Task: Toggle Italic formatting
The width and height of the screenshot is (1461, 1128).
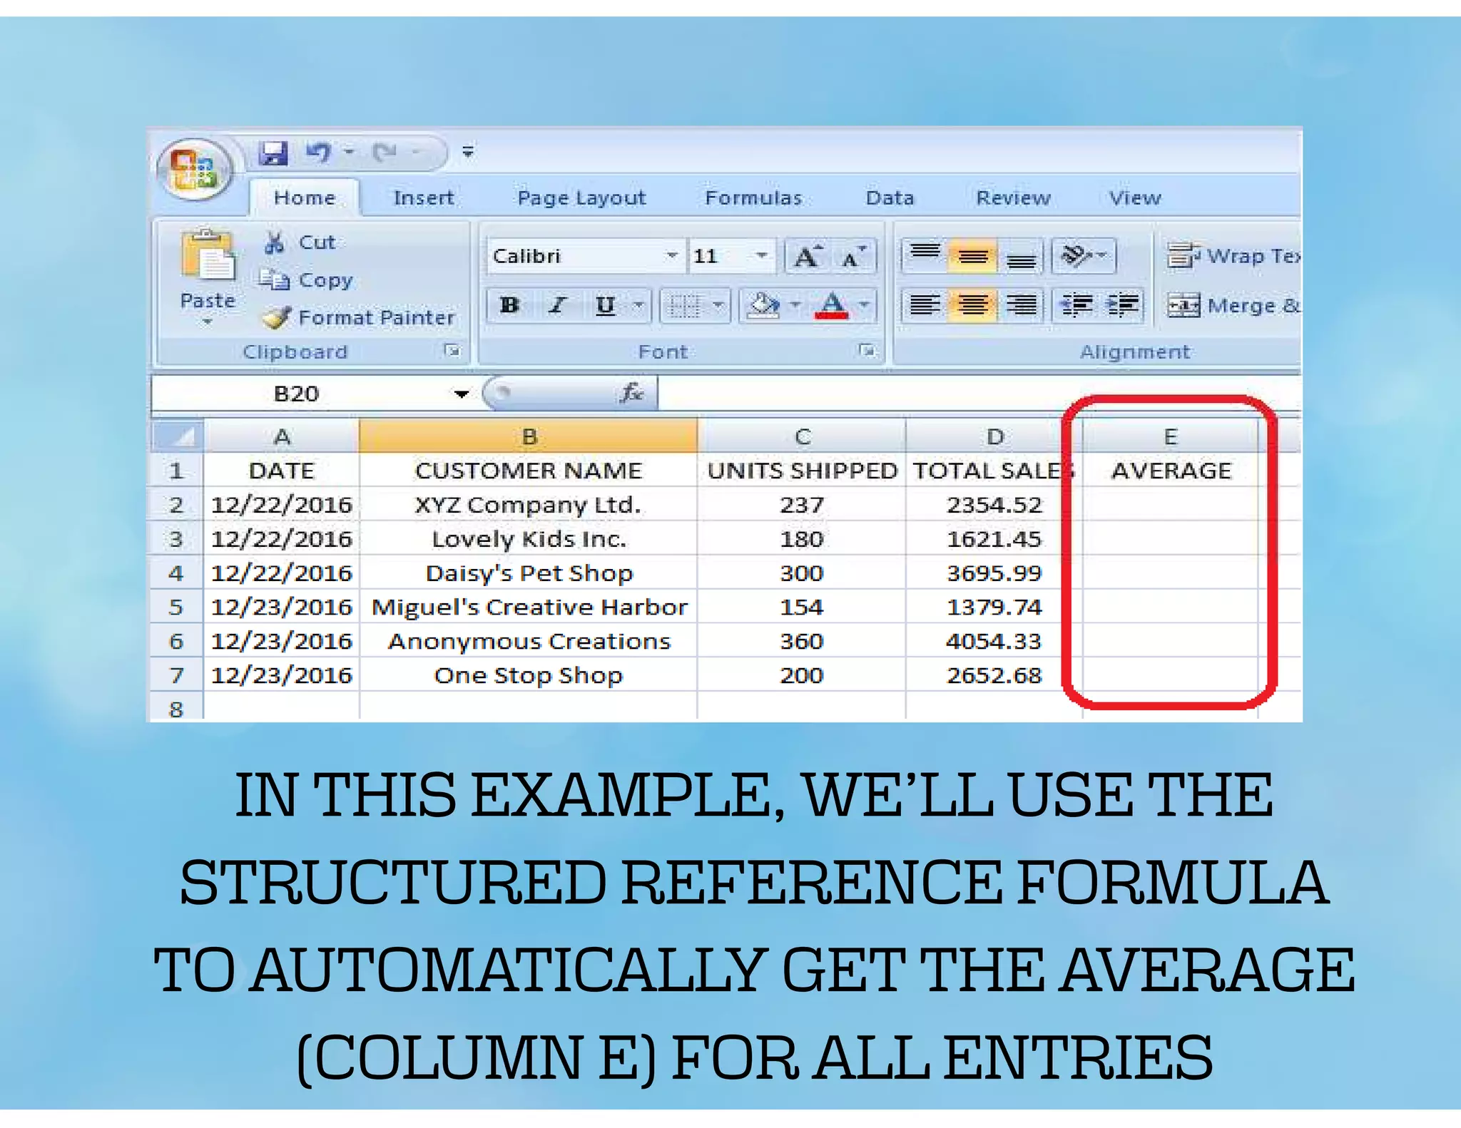Action: click(x=557, y=306)
